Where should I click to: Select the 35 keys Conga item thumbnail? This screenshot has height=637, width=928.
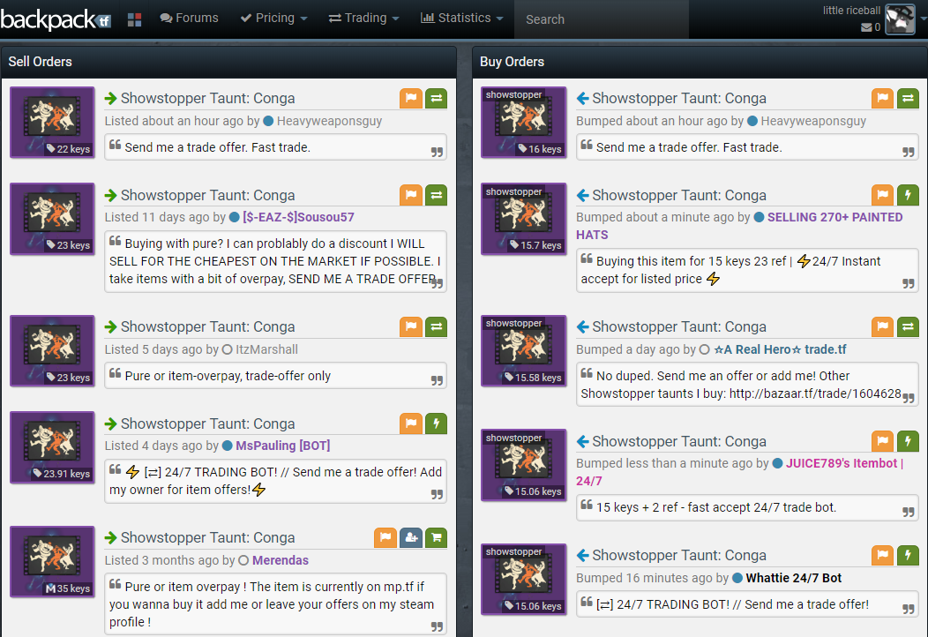click(52, 561)
